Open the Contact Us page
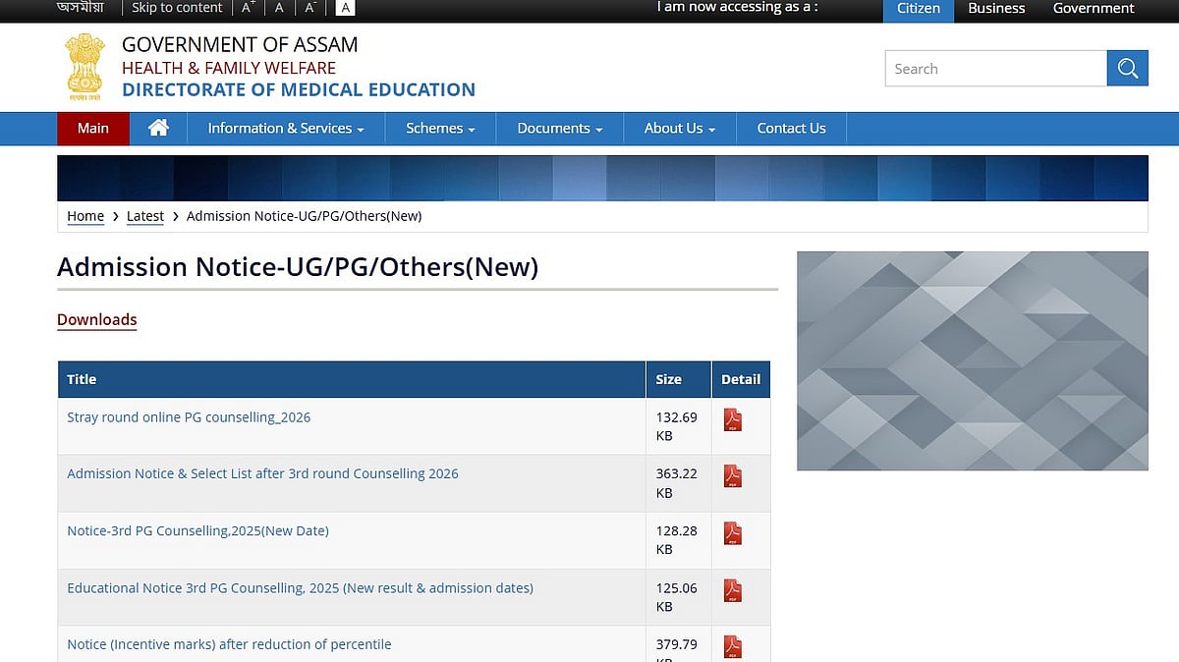 click(791, 128)
